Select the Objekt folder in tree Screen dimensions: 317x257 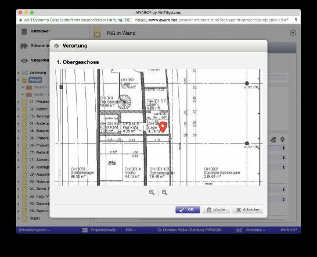point(34,218)
